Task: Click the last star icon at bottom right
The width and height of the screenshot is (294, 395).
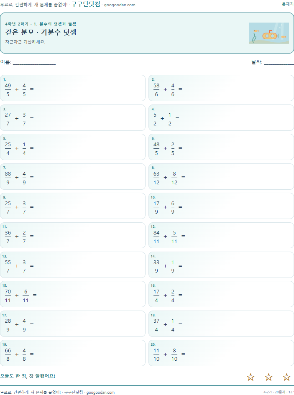Action: click(287, 377)
